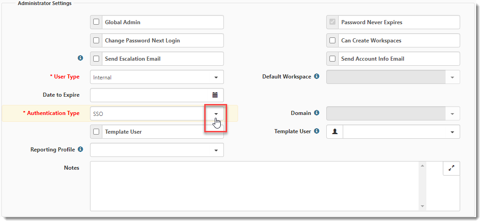Click the Template User info icon

pos(317,131)
